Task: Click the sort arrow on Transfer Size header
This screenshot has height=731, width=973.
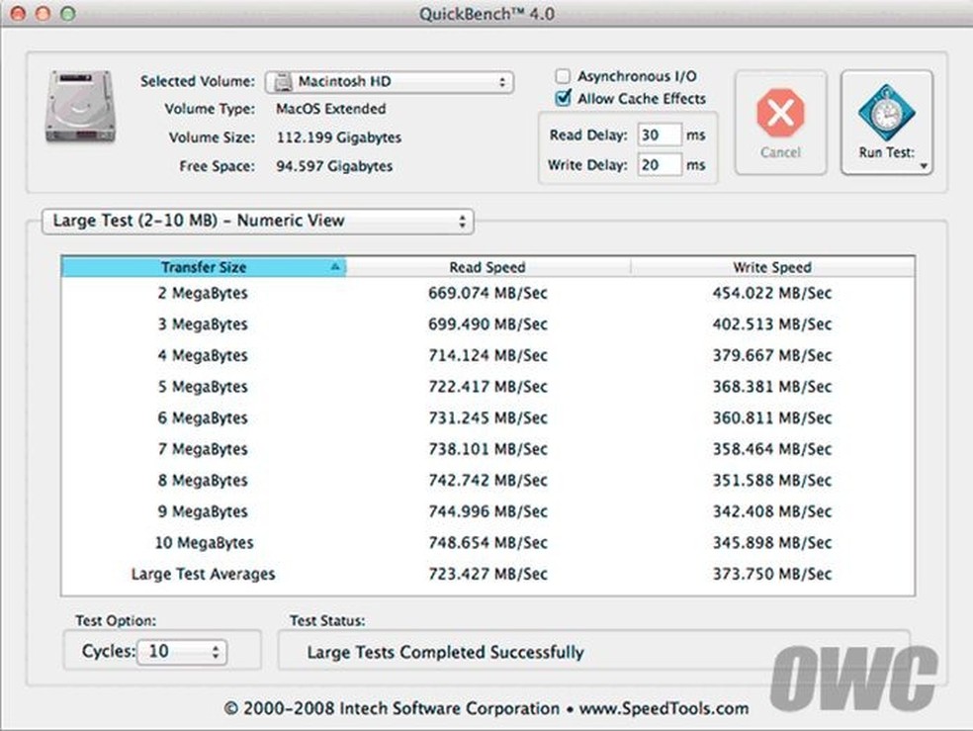Action: (x=334, y=267)
